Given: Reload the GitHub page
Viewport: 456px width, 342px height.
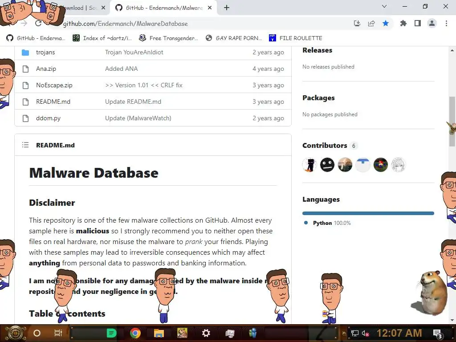Looking at the screenshot, I should (38, 23).
